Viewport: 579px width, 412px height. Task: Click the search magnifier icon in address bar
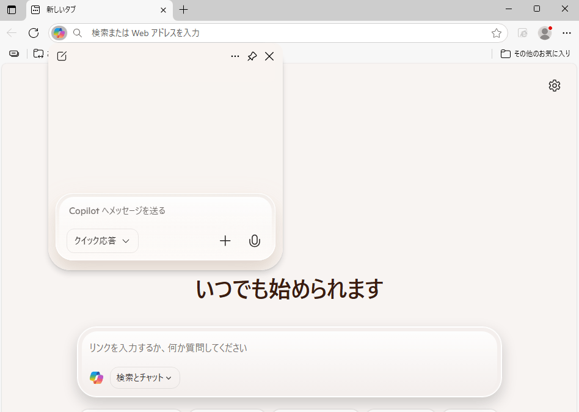point(78,33)
